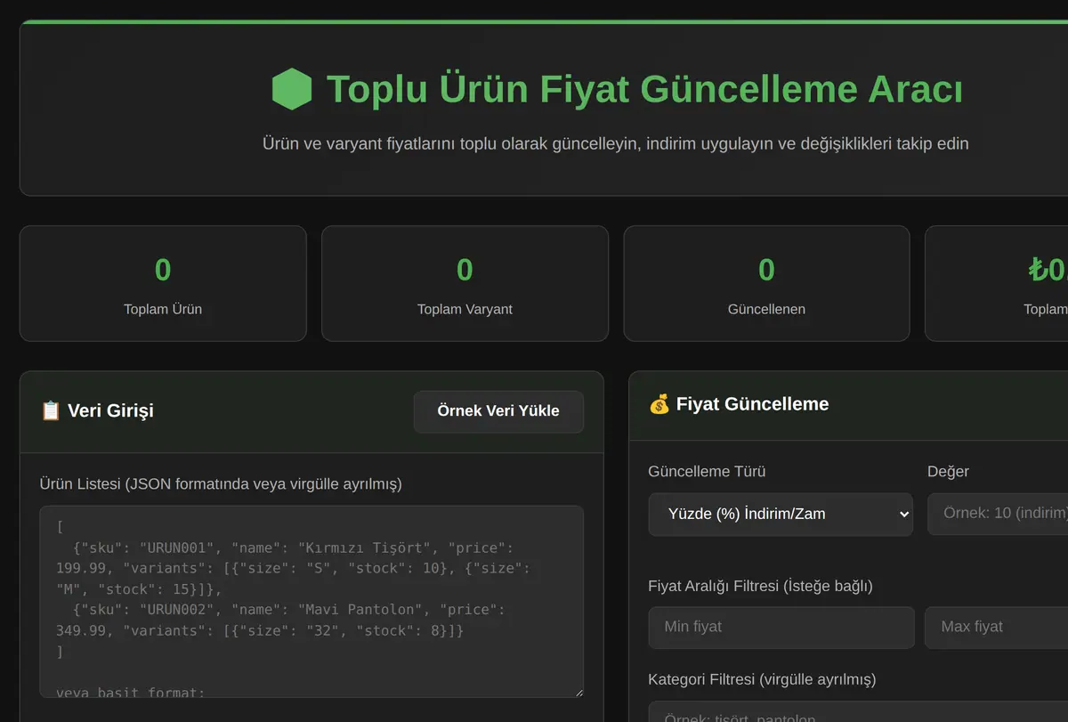
Task: Open the Güncelleme Türü dropdown
Action: point(781,515)
